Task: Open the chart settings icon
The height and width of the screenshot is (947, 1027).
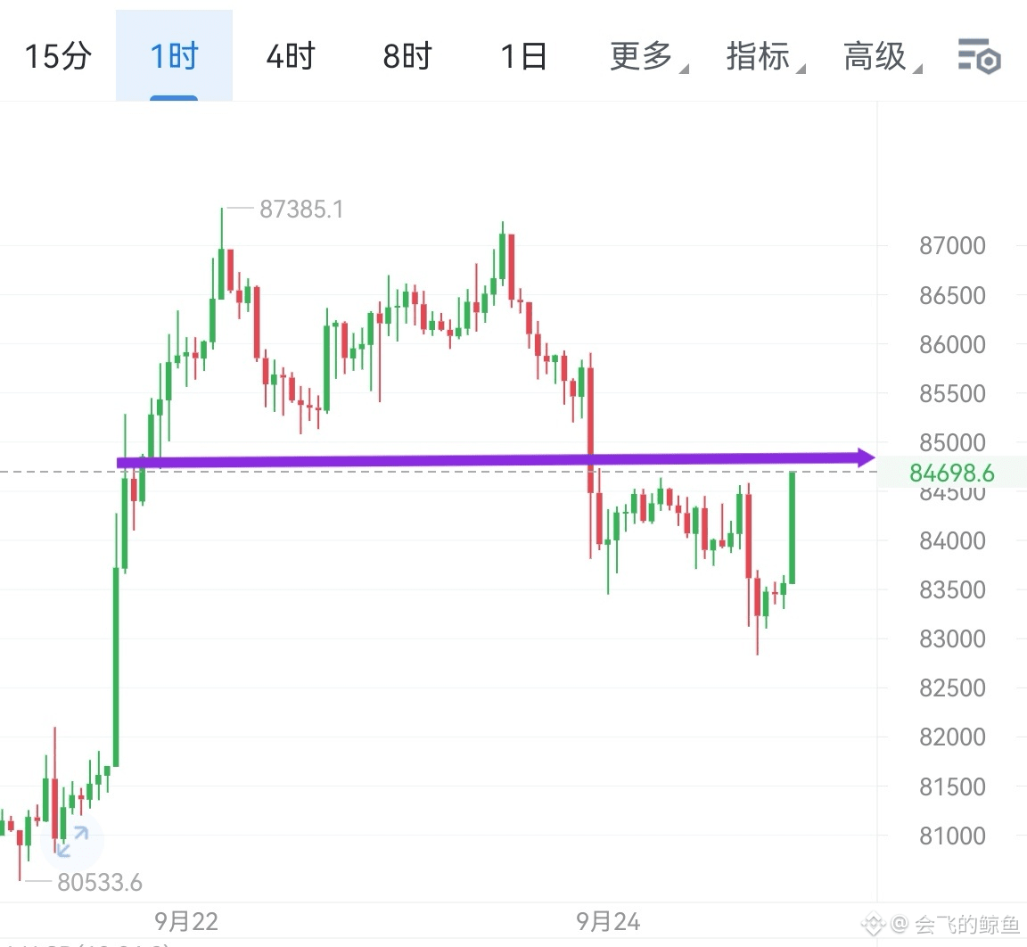Action: [x=979, y=56]
